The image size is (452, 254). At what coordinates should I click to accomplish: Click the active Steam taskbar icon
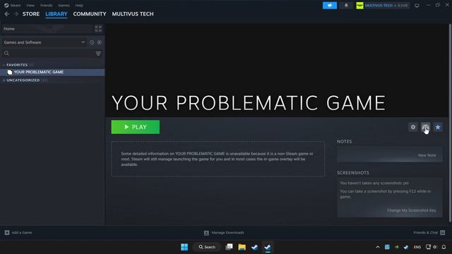coord(268,247)
